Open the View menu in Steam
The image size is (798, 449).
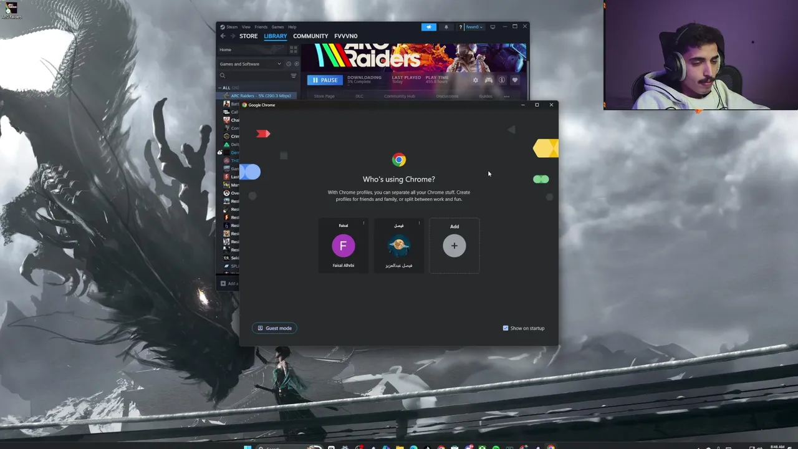click(x=246, y=27)
